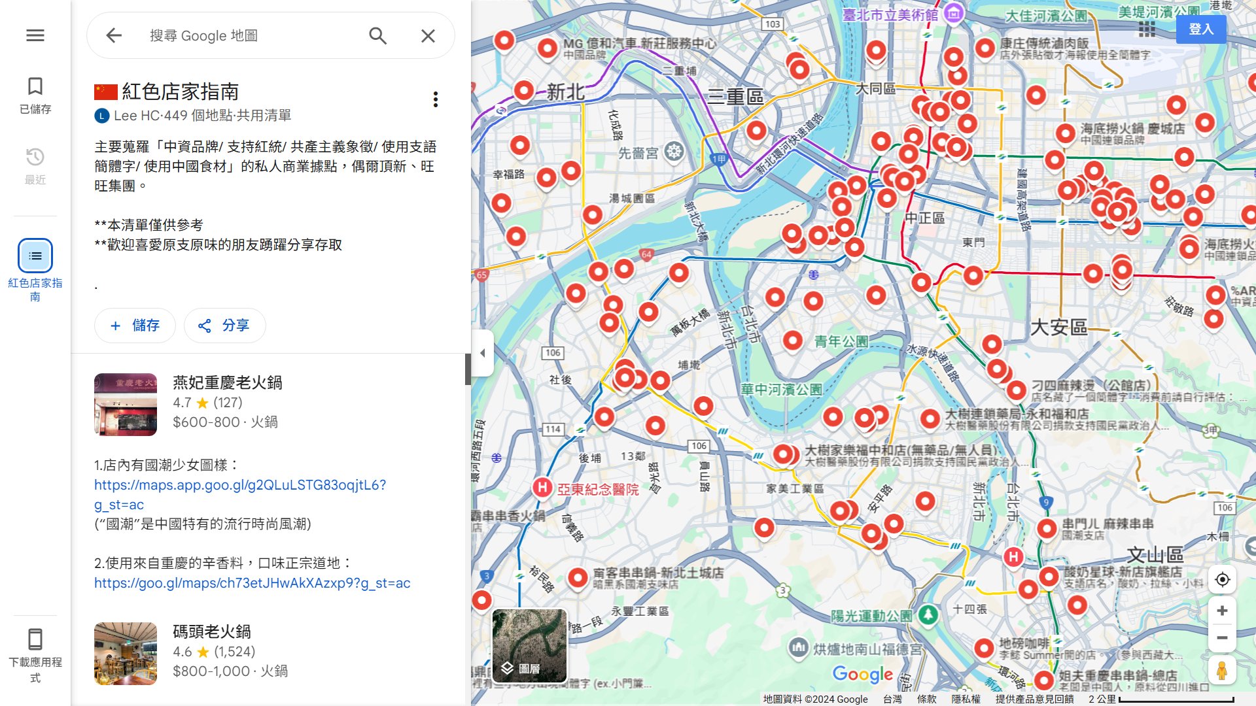Toggle the Layers (圖層) satellite view
This screenshot has height=706, width=1256.
(x=529, y=646)
